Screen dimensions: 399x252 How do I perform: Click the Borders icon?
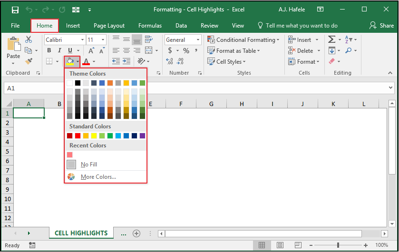[49, 61]
